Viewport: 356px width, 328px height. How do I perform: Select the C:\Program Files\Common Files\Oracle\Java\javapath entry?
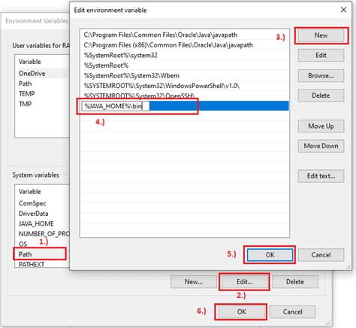pyautogui.click(x=185, y=35)
